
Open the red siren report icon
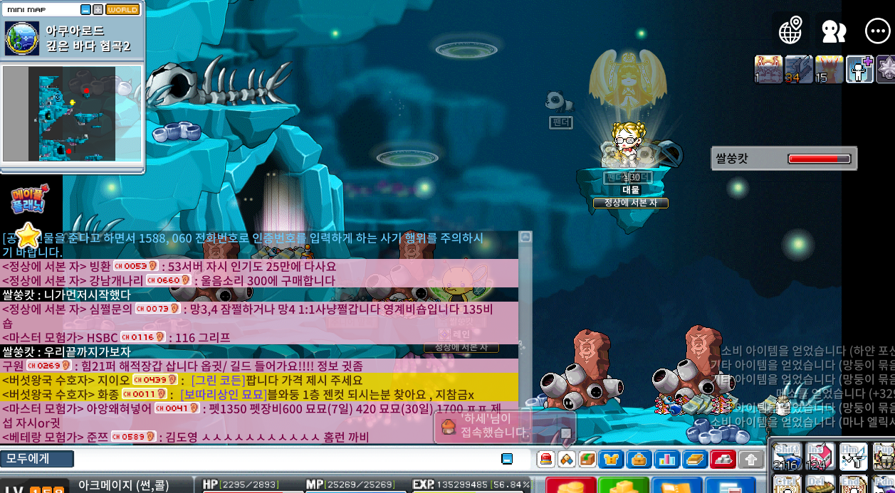pyautogui.click(x=546, y=459)
